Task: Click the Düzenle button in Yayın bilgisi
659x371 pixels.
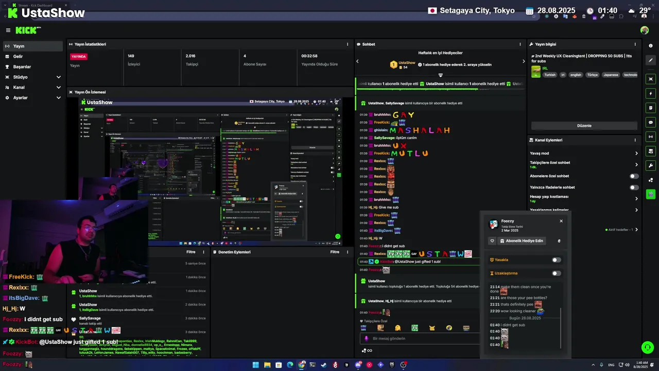Action: click(584, 126)
